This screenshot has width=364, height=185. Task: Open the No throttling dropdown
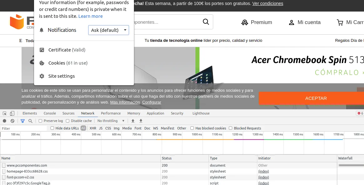111,121
